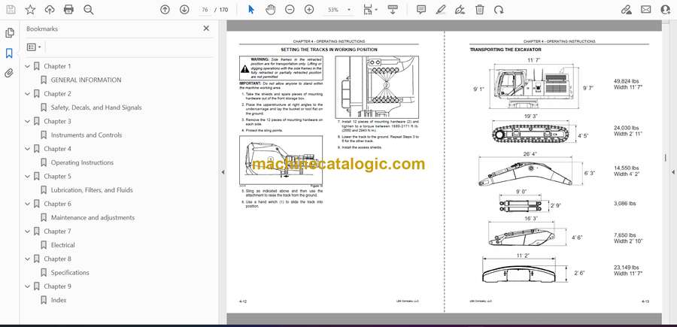The image size is (677, 327).
Task: Open attachments paperclip panel
Action: [x=9, y=73]
